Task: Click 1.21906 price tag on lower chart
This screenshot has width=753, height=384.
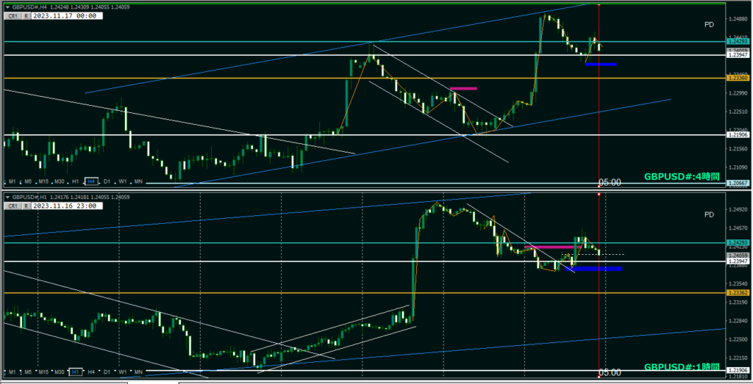Action: tap(737, 370)
